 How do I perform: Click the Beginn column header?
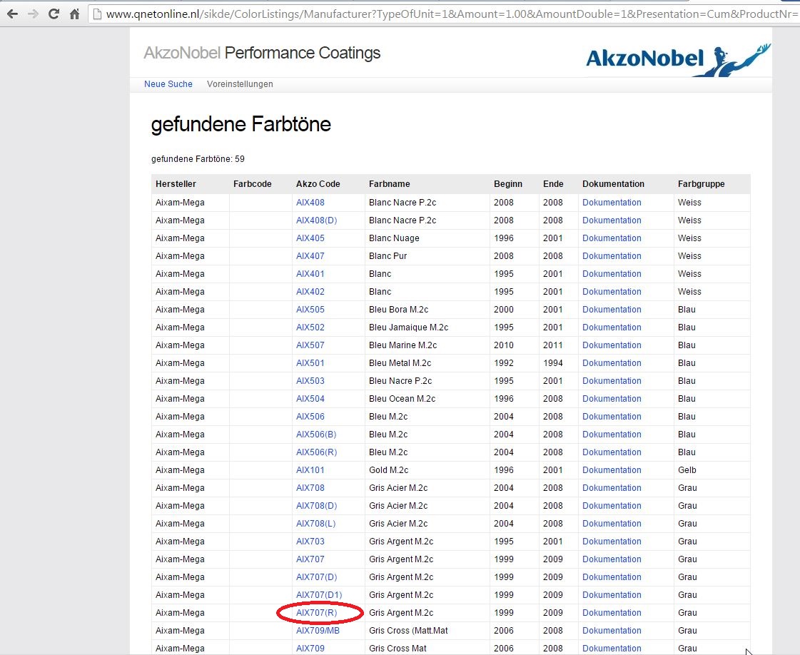pos(508,184)
